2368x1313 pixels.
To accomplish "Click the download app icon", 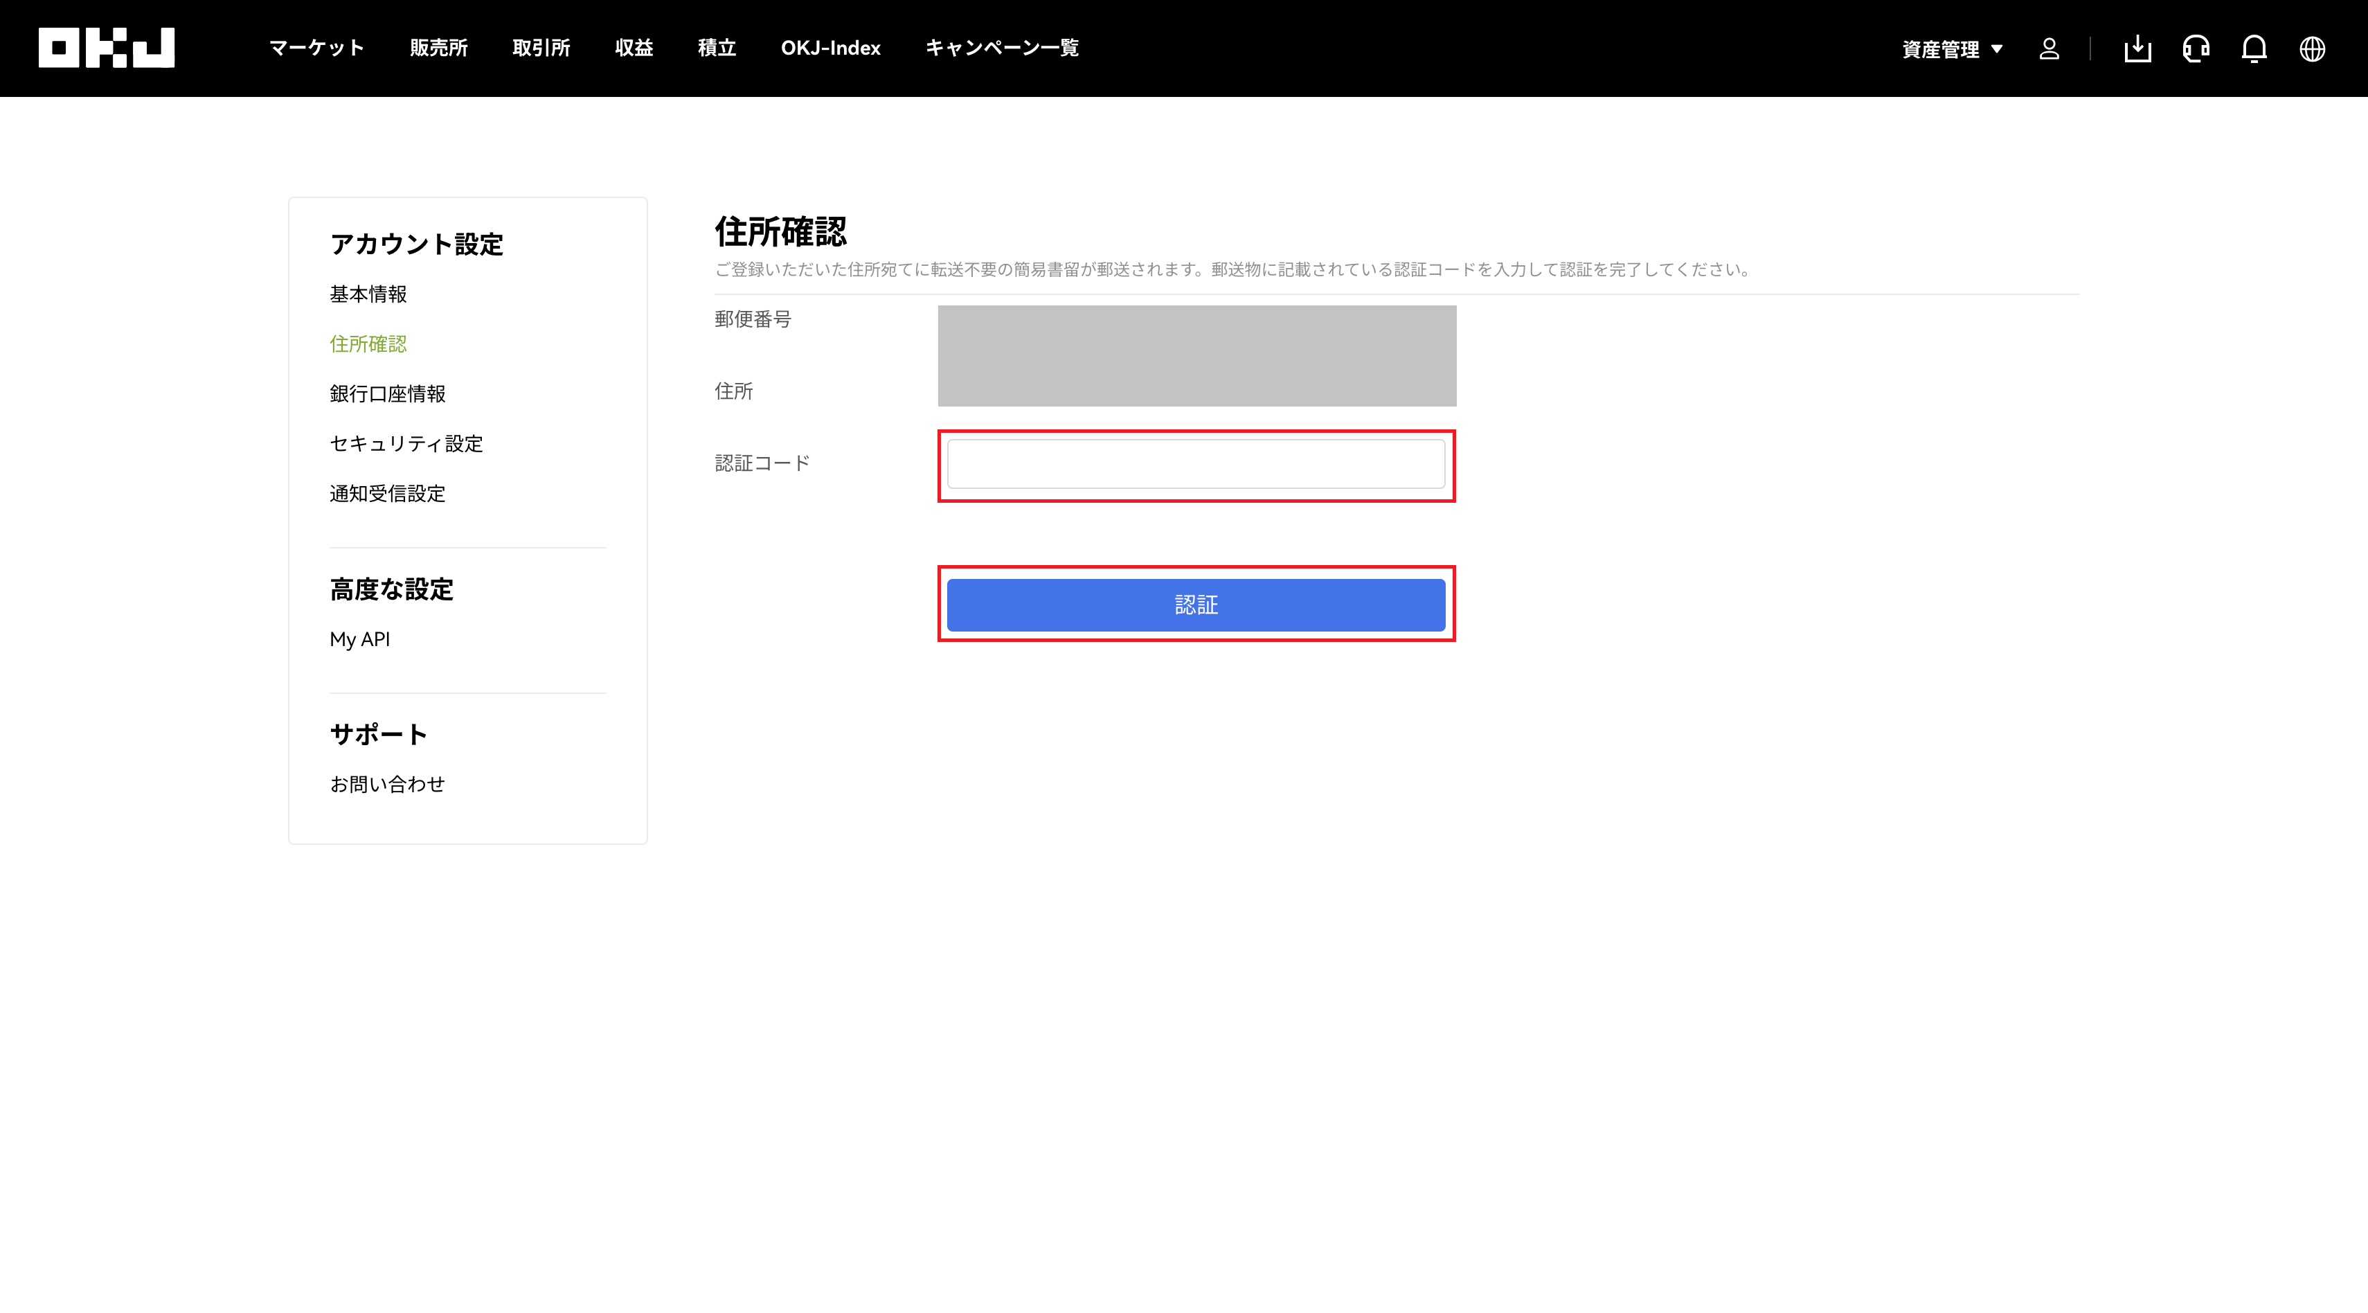I will [x=2137, y=48].
